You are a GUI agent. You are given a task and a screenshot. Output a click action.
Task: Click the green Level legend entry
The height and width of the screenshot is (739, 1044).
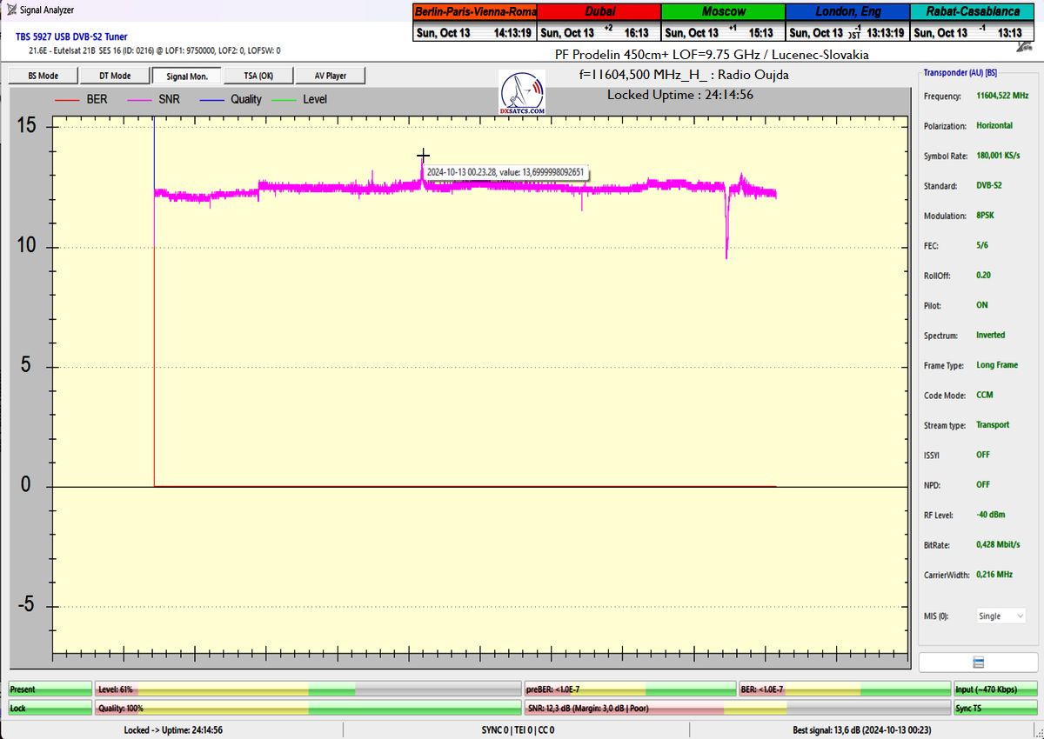300,100
